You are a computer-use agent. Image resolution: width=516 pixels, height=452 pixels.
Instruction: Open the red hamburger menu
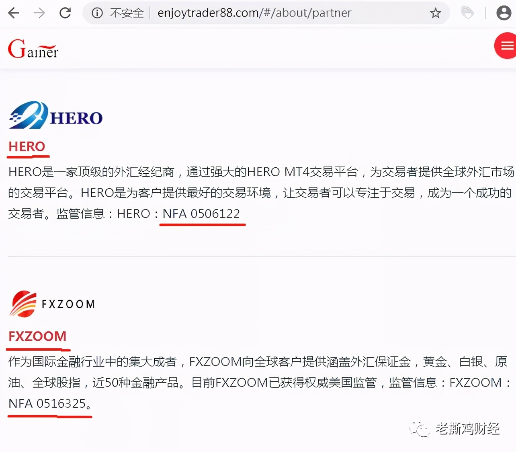pyautogui.click(x=506, y=46)
